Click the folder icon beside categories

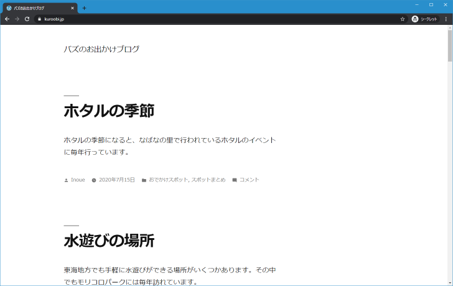tap(144, 180)
